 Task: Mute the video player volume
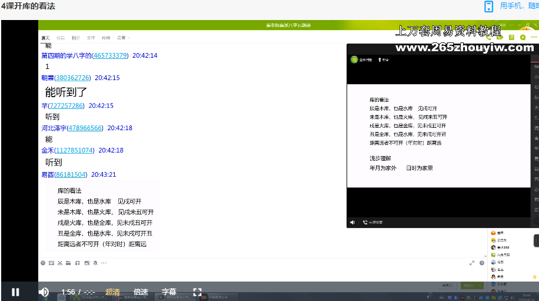coord(44,292)
